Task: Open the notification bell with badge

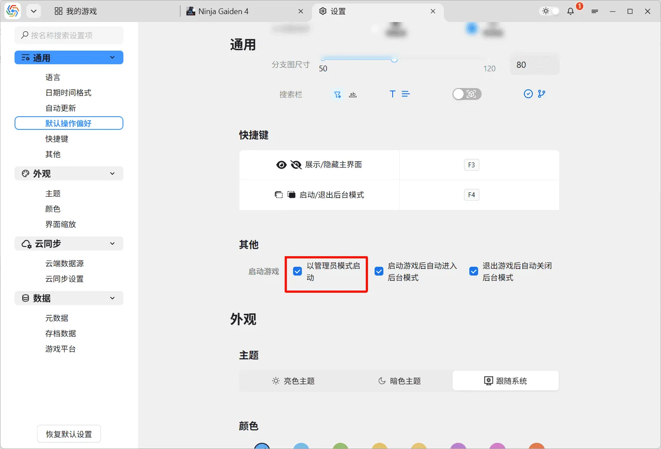Action: (x=570, y=11)
